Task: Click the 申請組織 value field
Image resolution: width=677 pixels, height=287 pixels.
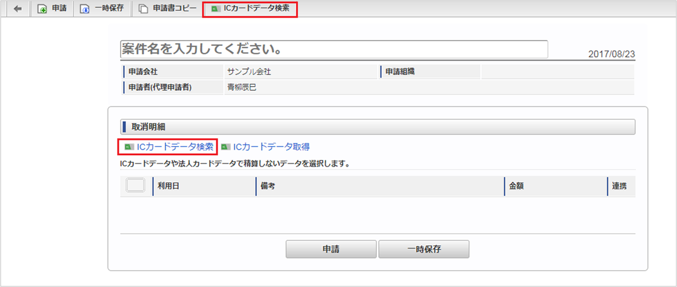Action: [x=558, y=71]
